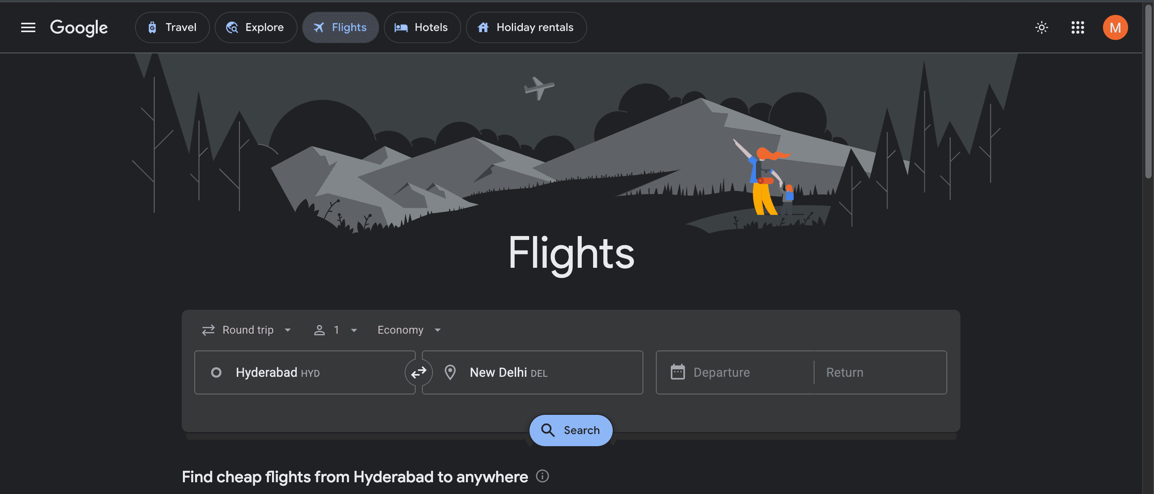Open the Holiday rentals tab
This screenshot has width=1154, height=494.
click(x=526, y=27)
